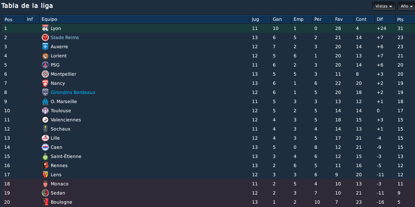Screen dimensions: 415x207
Task: Click the O. Marseille club logo
Action: click(x=45, y=101)
